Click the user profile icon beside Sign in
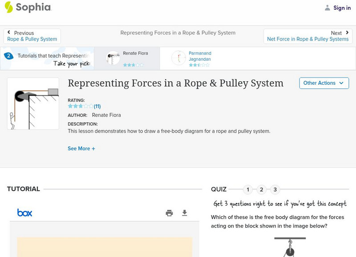Viewport: 356px width, 257px height. click(x=328, y=8)
